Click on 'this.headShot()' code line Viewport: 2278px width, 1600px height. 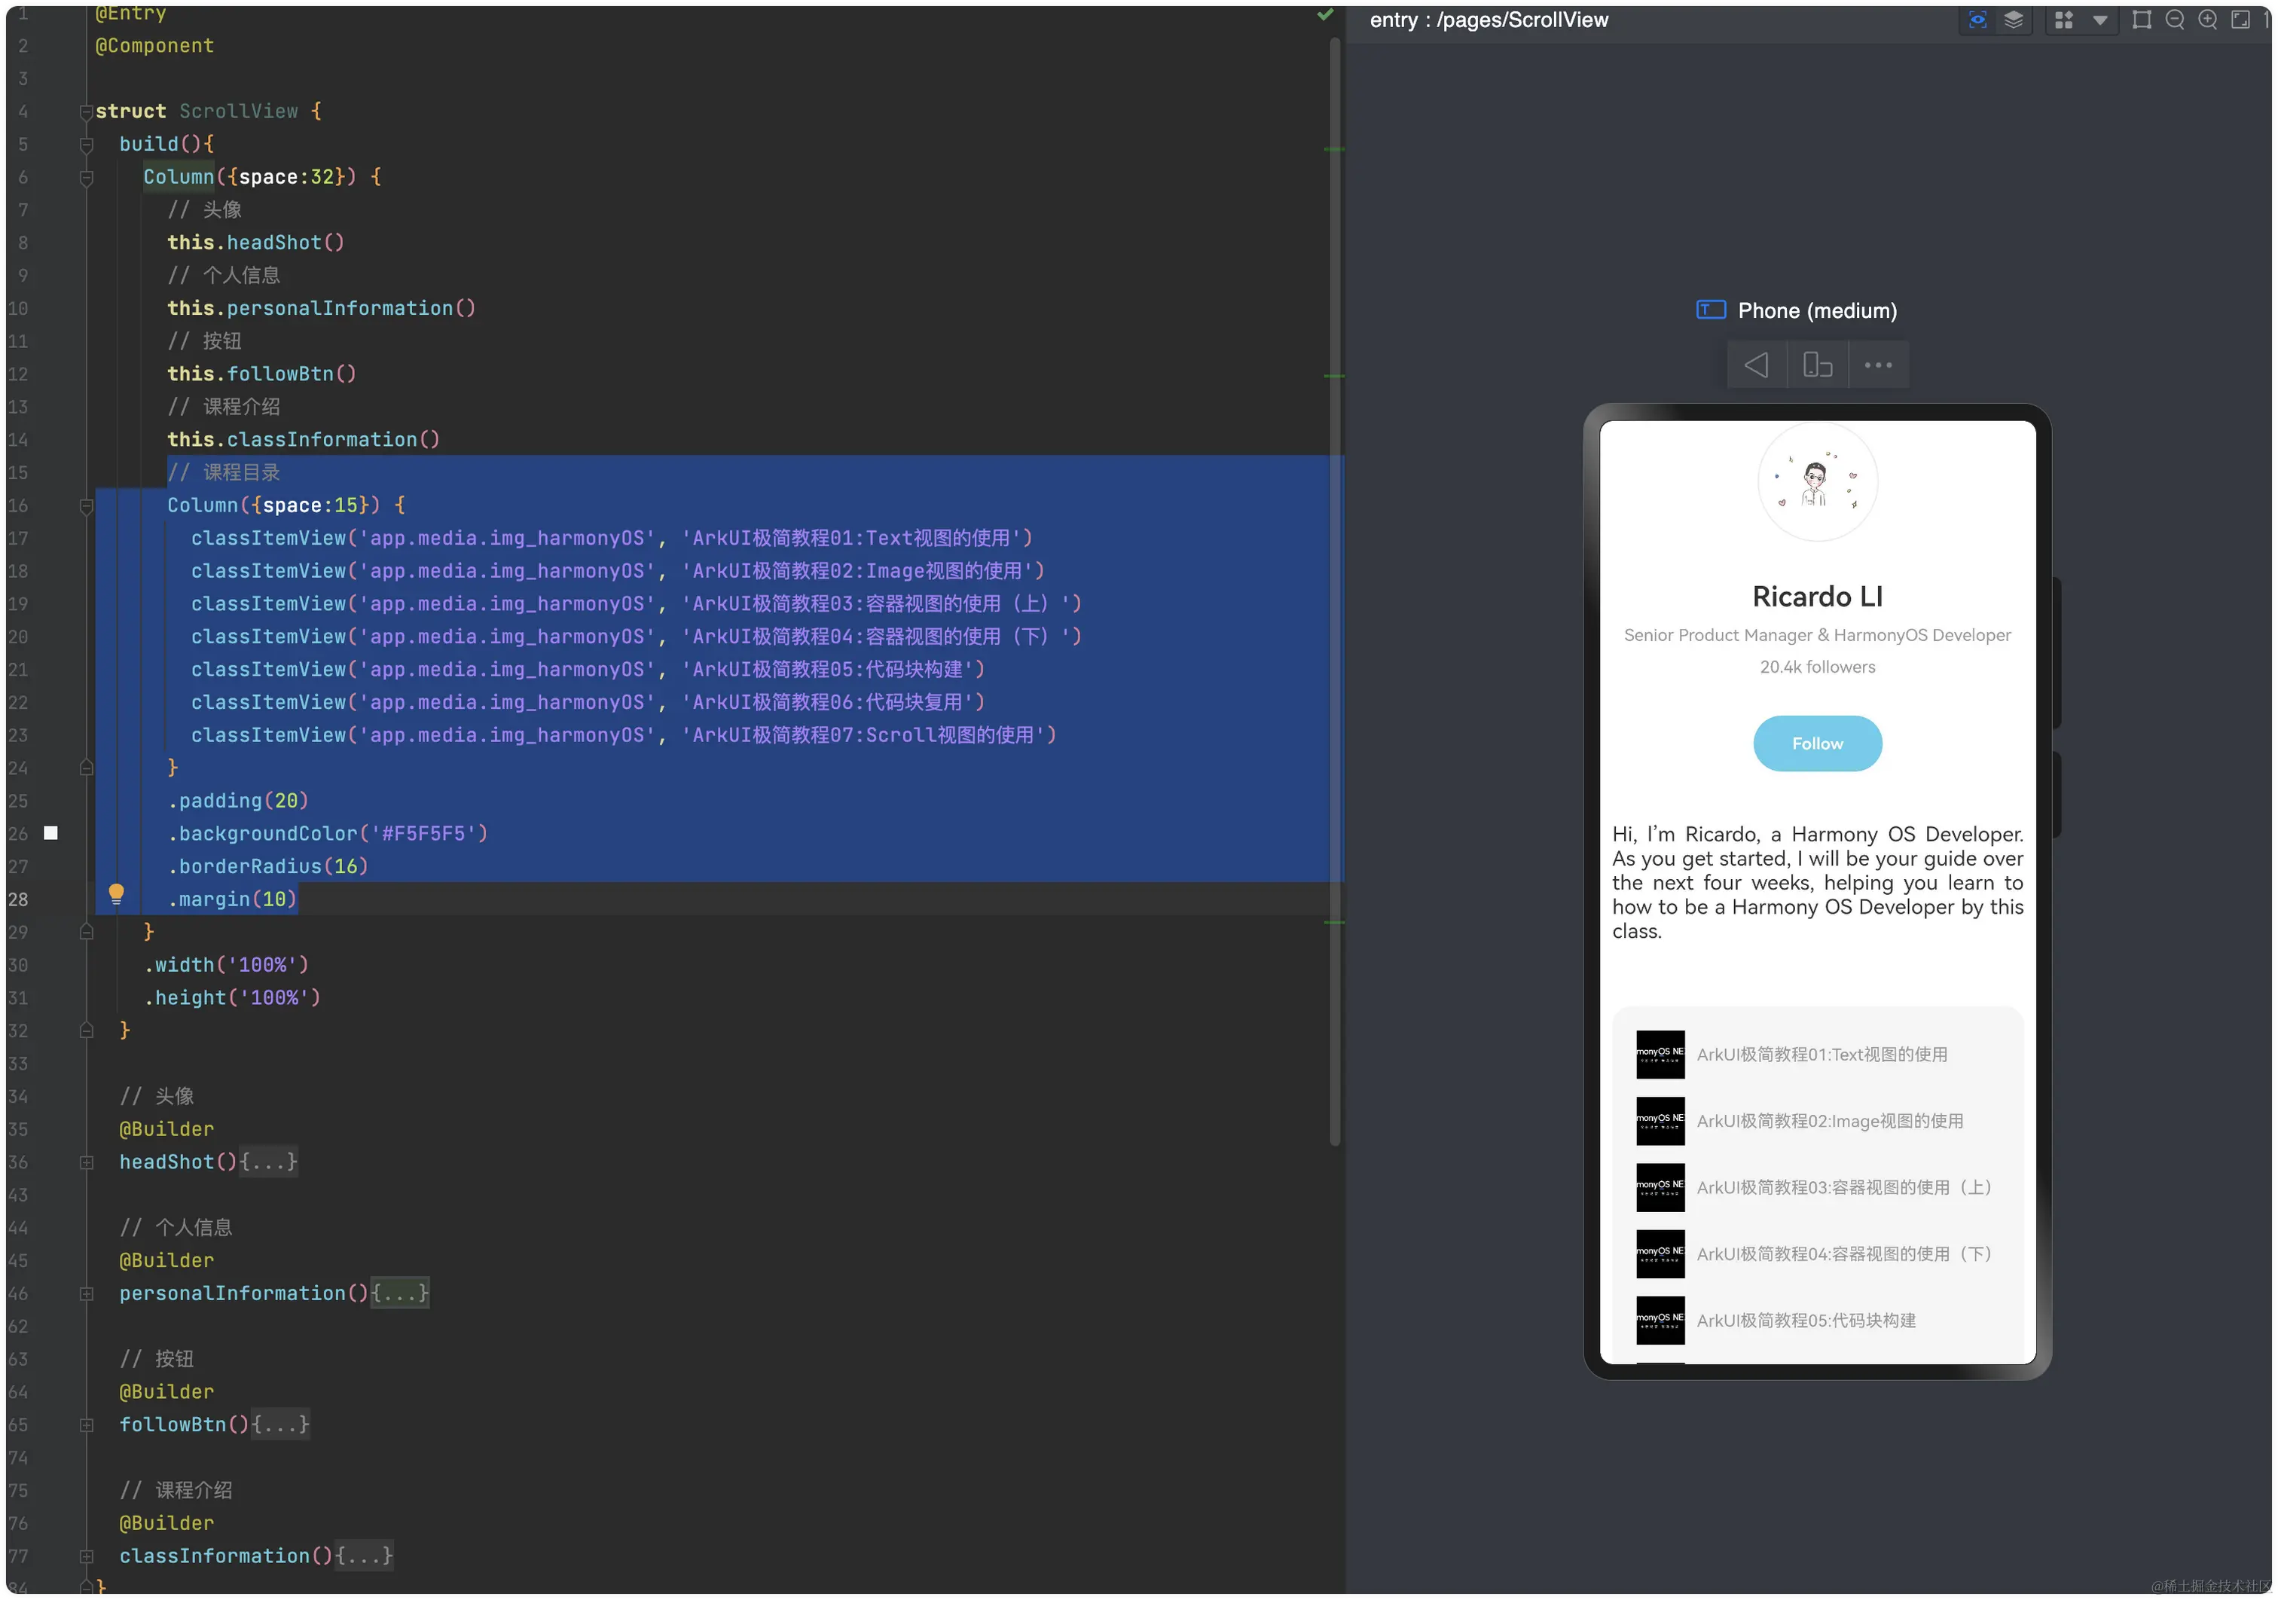click(x=255, y=243)
